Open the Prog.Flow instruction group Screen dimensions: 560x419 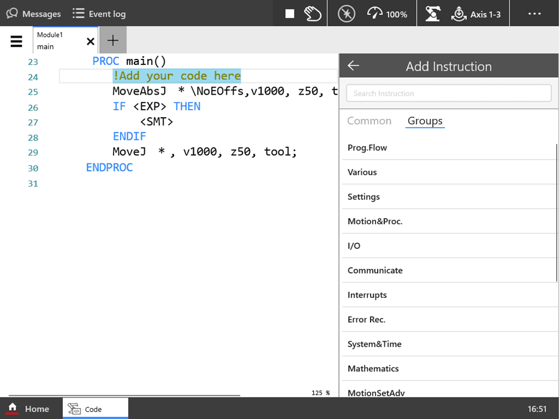[449, 148]
